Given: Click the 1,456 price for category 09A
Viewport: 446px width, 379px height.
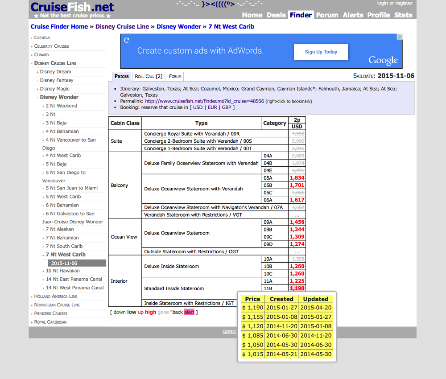Looking at the screenshot, I should [297, 222].
